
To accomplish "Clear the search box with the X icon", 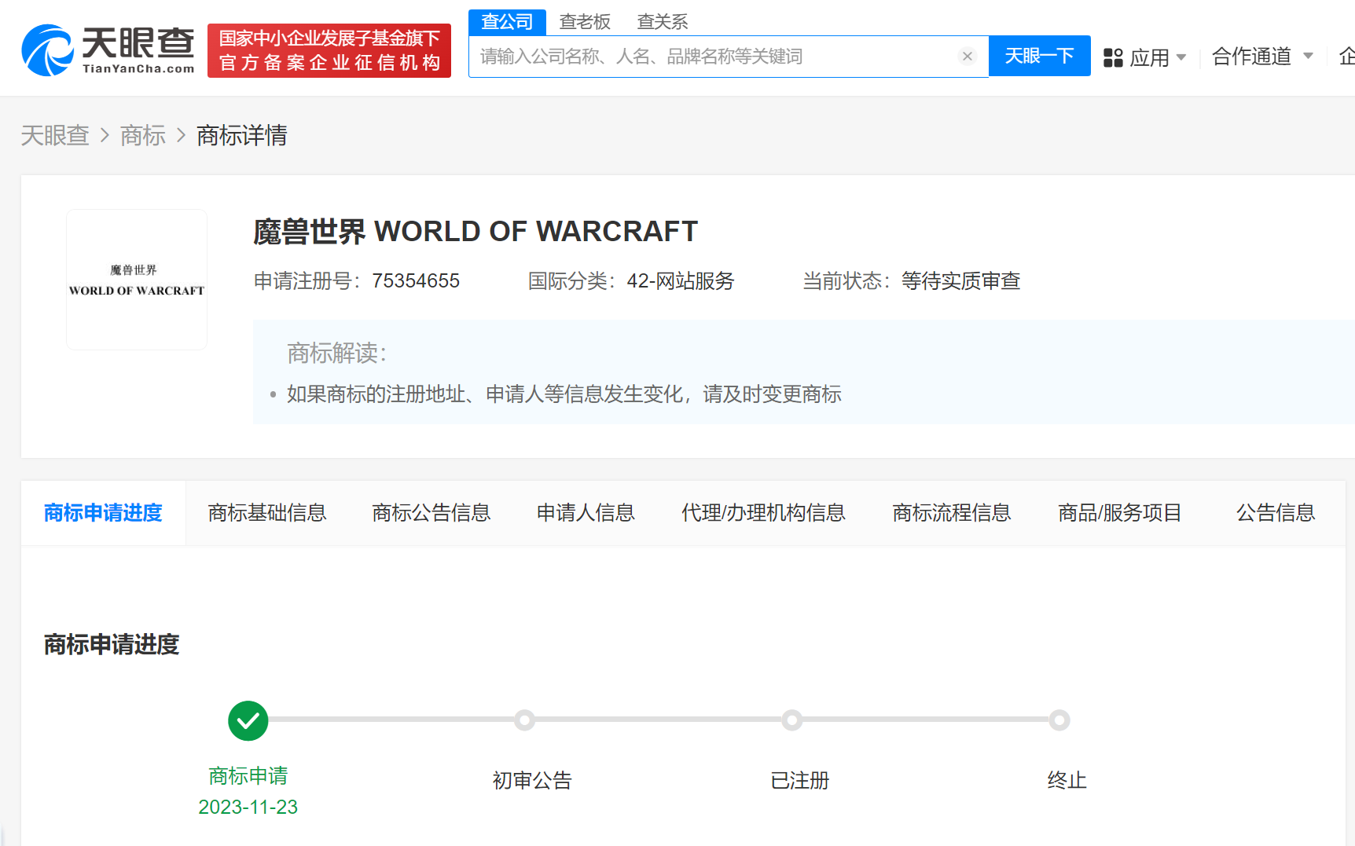I will 968,57.
